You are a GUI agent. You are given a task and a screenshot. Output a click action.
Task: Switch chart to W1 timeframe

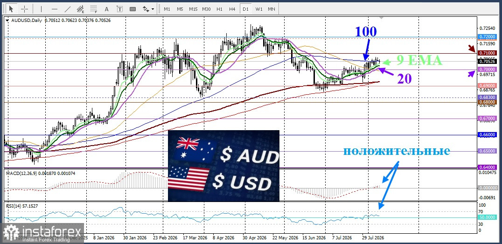[x=258, y=9]
